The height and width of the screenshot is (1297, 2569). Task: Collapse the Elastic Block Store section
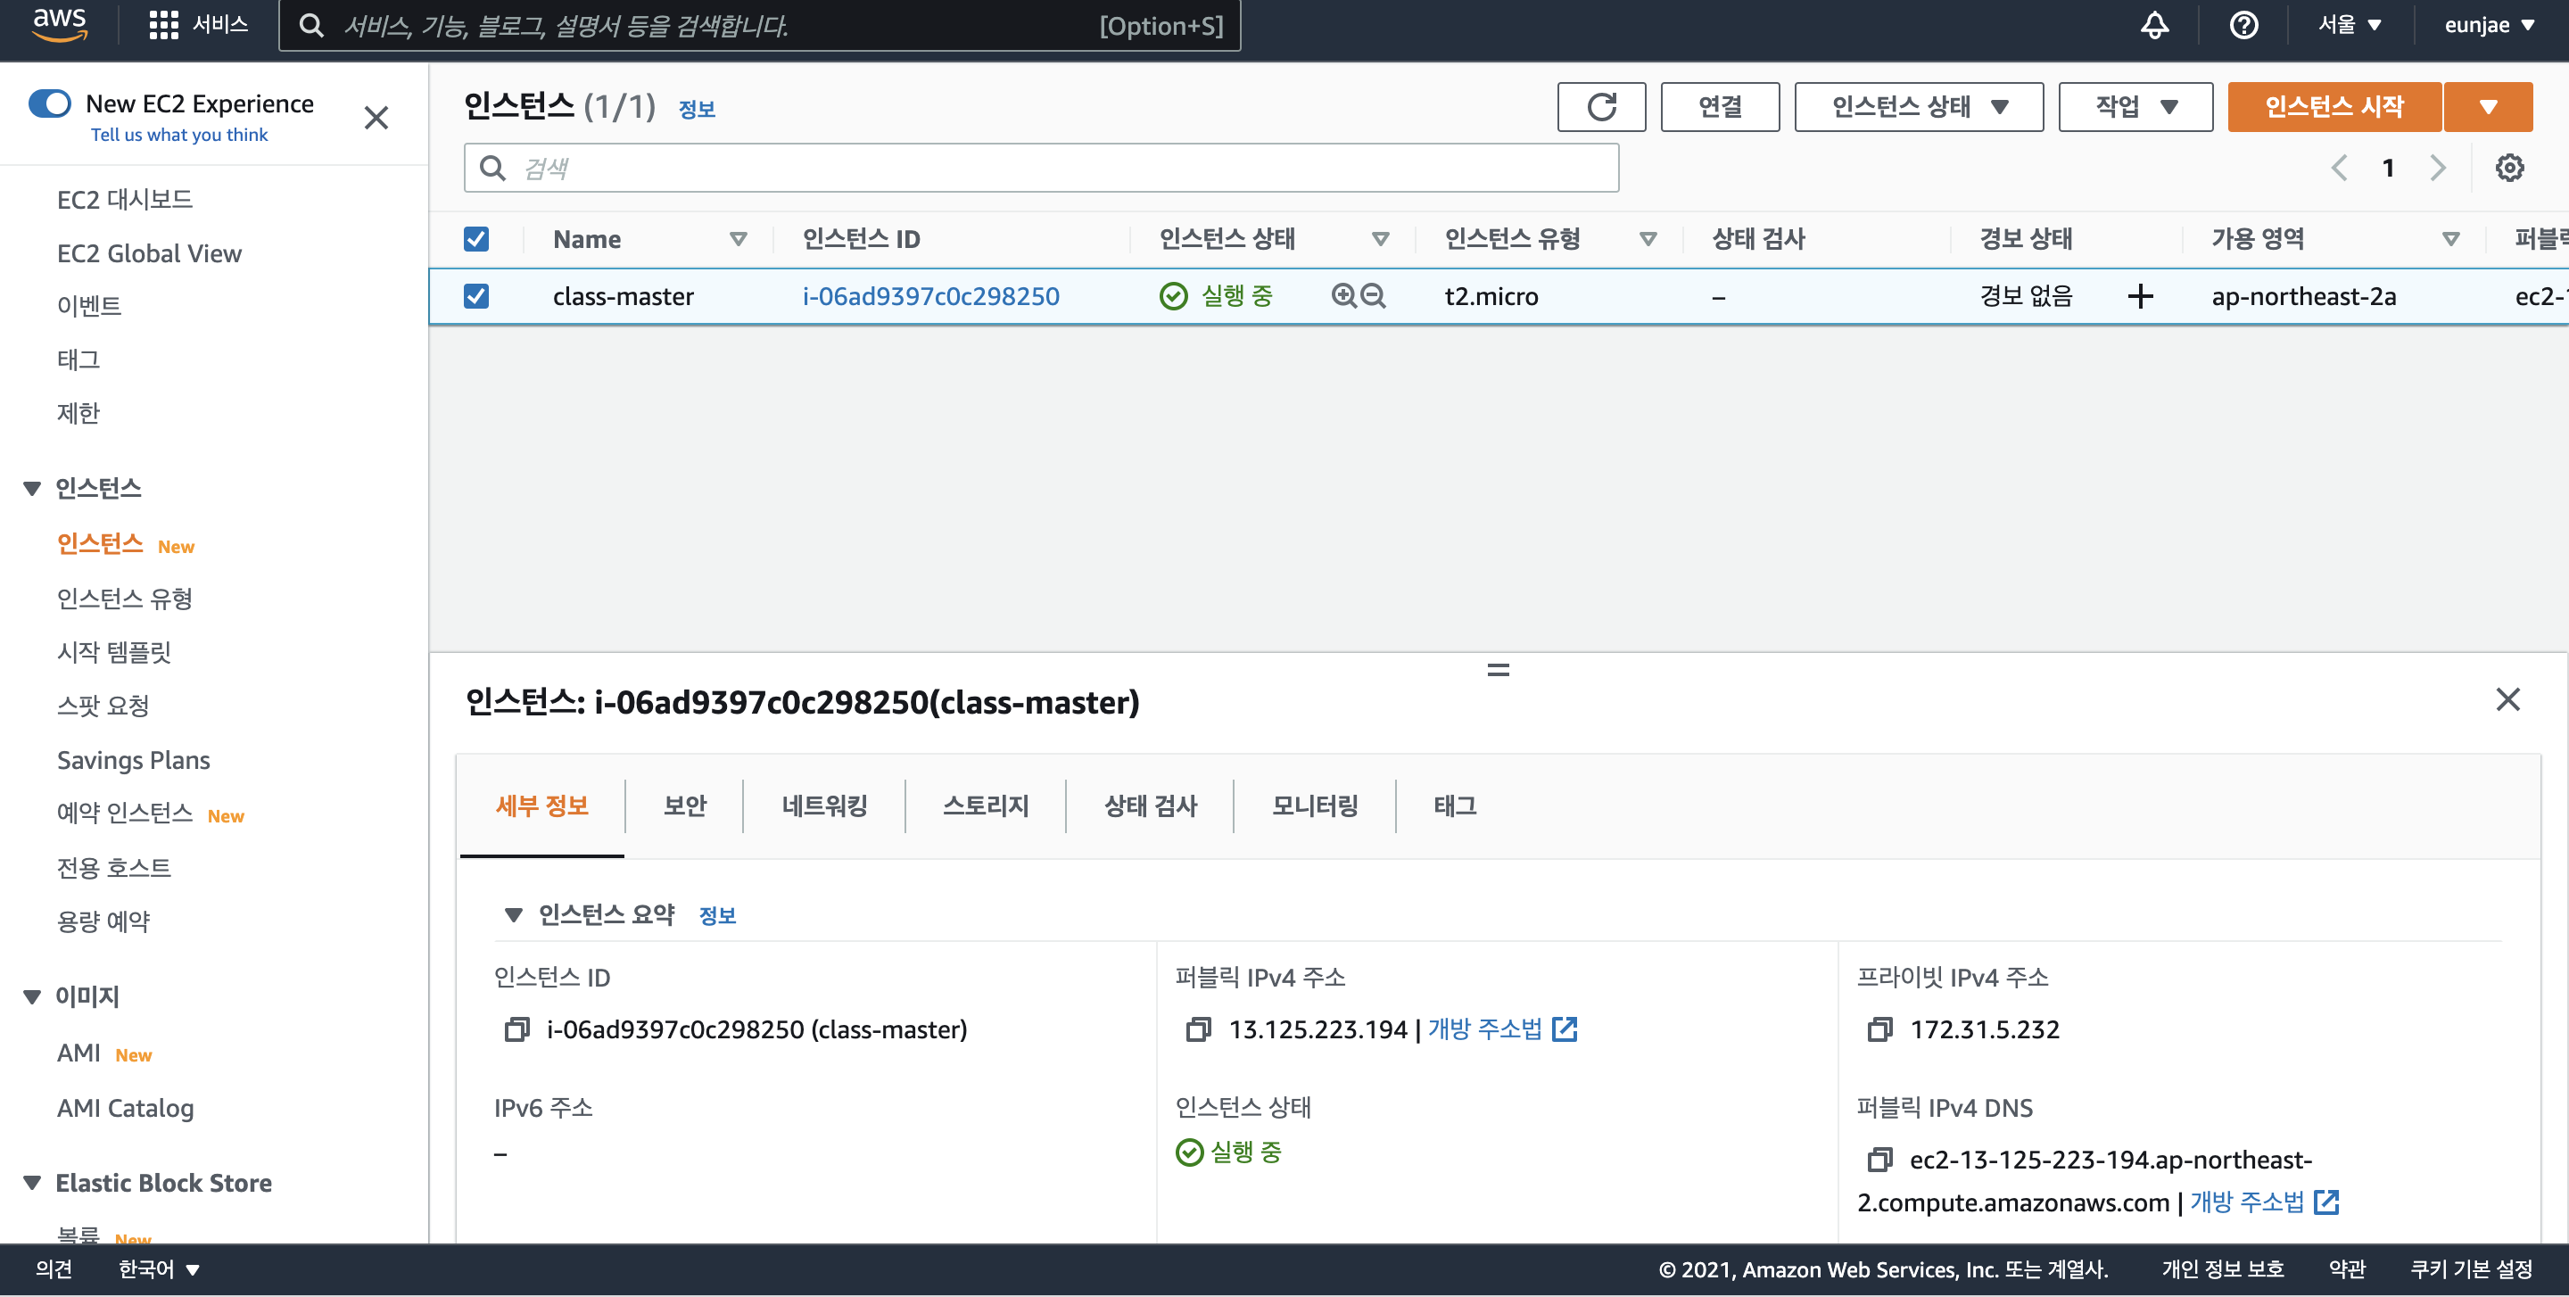click(x=32, y=1182)
